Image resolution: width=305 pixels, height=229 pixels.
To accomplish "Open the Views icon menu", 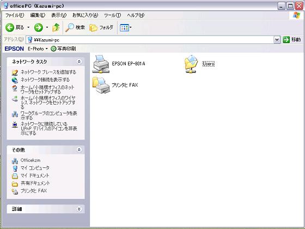I will point(126,28).
